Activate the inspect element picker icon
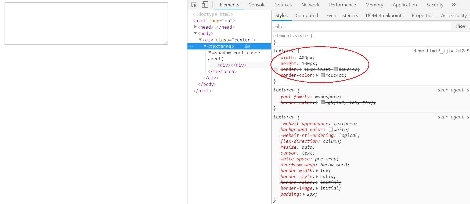The image size is (470, 204). click(x=194, y=5)
